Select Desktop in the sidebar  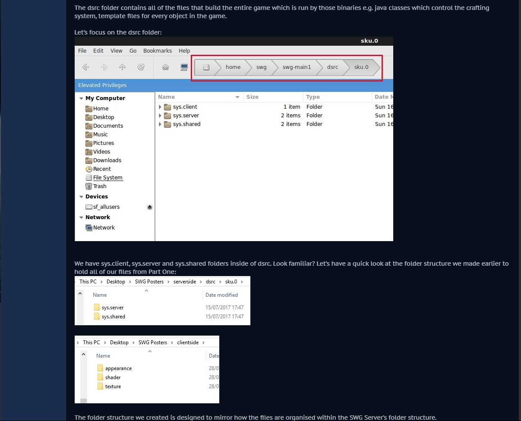104,117
